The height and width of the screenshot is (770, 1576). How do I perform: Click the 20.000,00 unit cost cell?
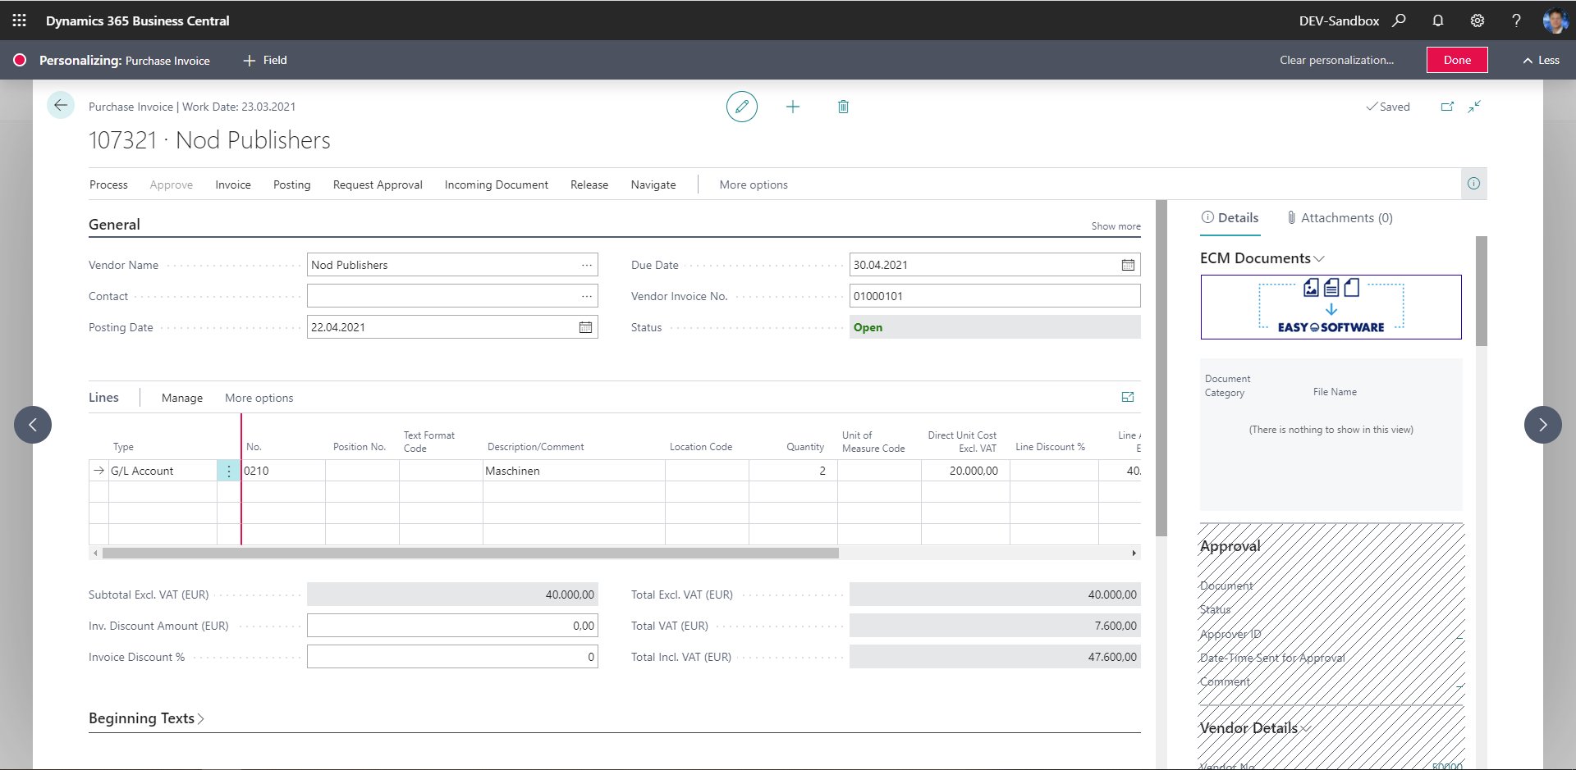click(965, 471)
